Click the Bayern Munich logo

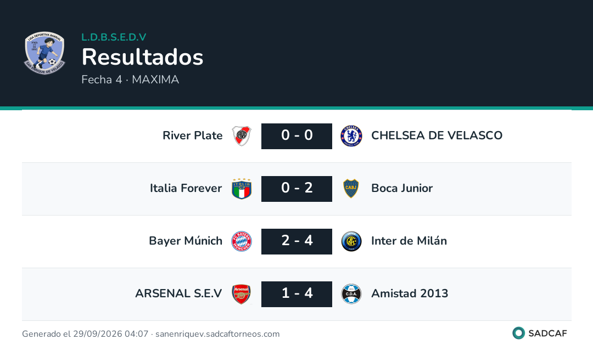242,241
